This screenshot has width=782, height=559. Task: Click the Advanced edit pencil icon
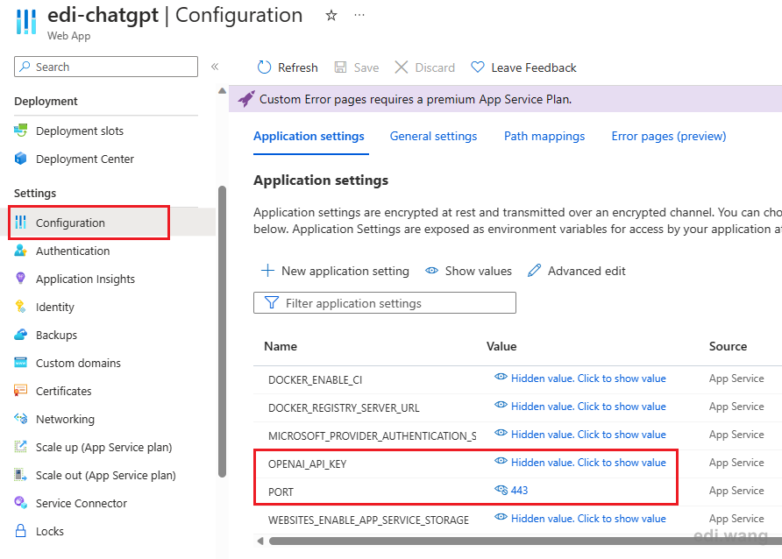click(x=534, y=271)
